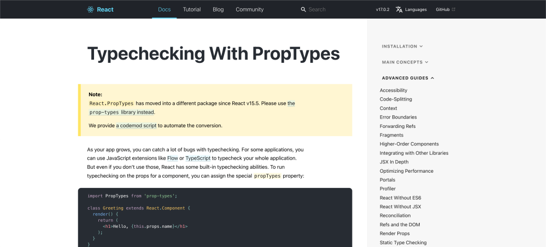Open React Without JSX guide
The image size is (546, 247).
click(x=401, y=207)
